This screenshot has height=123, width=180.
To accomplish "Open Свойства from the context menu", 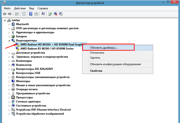I will coord(95,71).
